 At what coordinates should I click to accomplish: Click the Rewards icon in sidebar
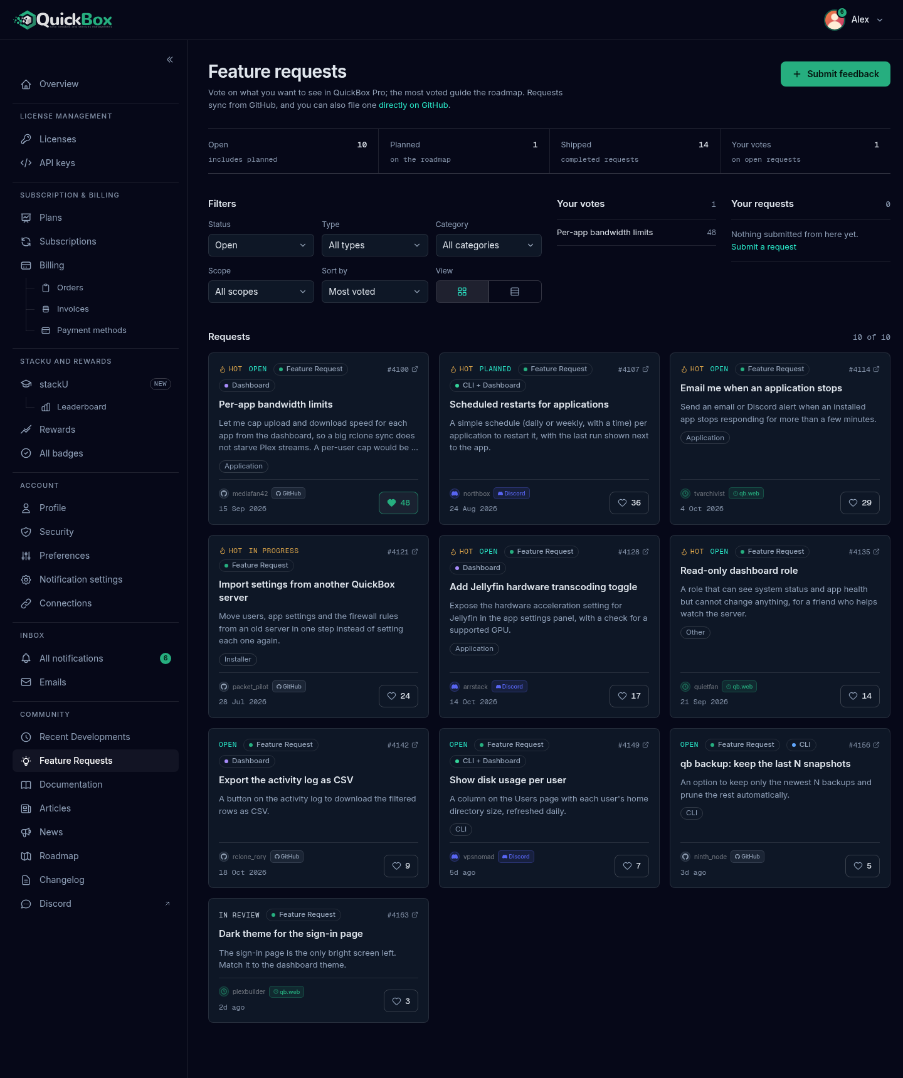pyautogui.click(x=26, y=430)
